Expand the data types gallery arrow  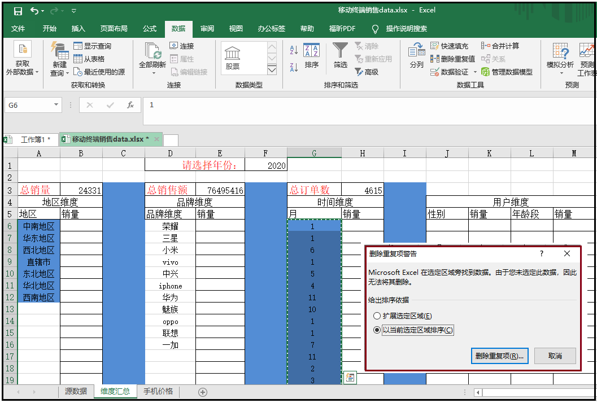(x=272, y=69)
